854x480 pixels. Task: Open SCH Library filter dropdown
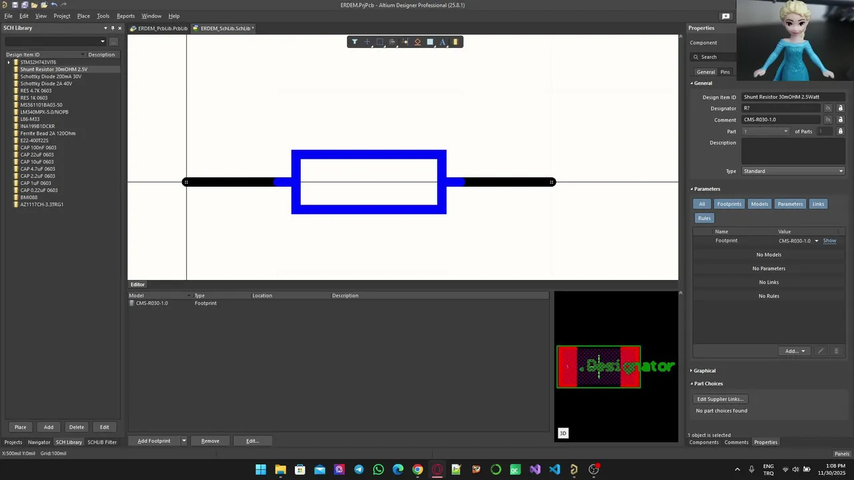click(x=103, y=41)
